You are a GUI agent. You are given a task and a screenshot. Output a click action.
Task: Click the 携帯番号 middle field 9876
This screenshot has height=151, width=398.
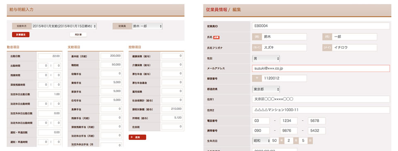289,130
